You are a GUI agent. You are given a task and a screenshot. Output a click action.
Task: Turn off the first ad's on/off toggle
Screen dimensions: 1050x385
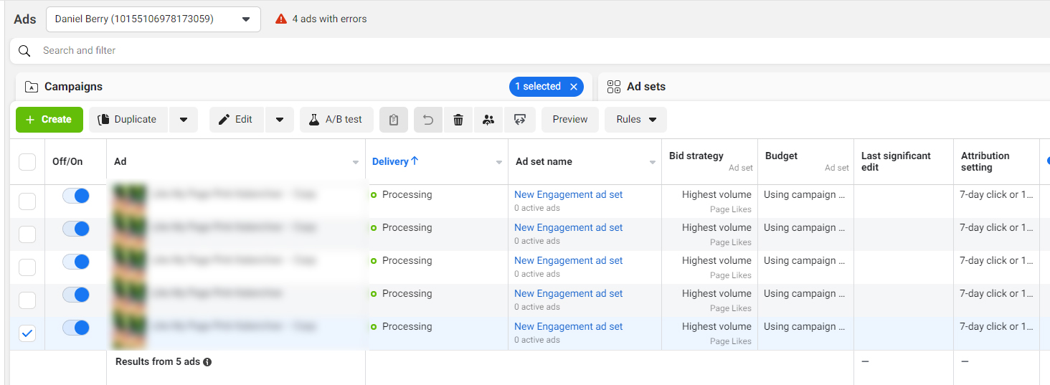tap(76, 196)
